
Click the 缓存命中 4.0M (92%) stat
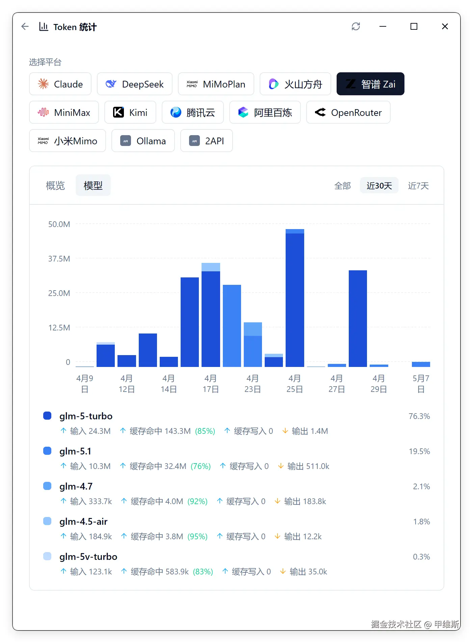[x=164, y=501]
